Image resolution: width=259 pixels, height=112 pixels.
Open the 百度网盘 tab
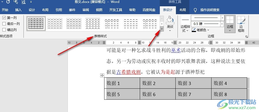click(149, 10)
